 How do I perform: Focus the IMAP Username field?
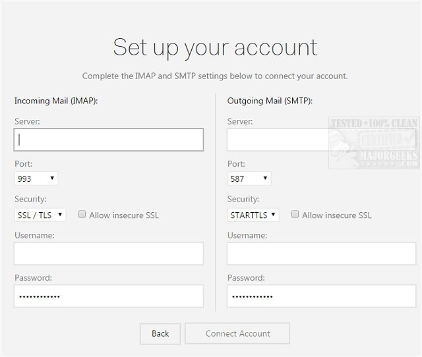pos(109,254)
